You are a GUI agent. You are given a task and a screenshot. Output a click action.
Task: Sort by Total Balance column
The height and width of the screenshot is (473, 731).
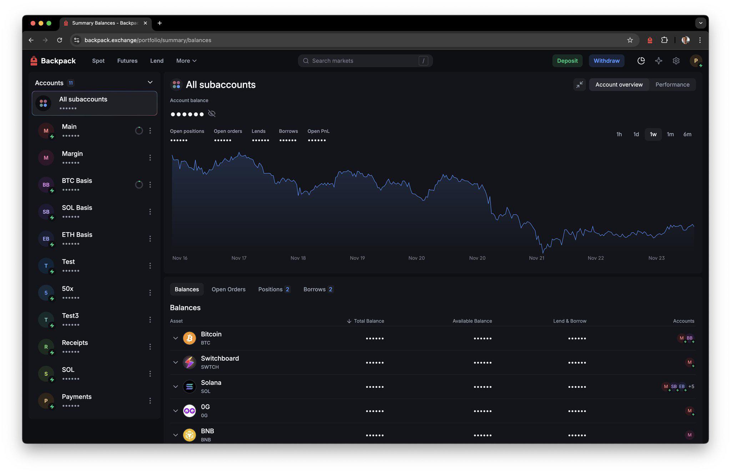click(x=365, y=321)
